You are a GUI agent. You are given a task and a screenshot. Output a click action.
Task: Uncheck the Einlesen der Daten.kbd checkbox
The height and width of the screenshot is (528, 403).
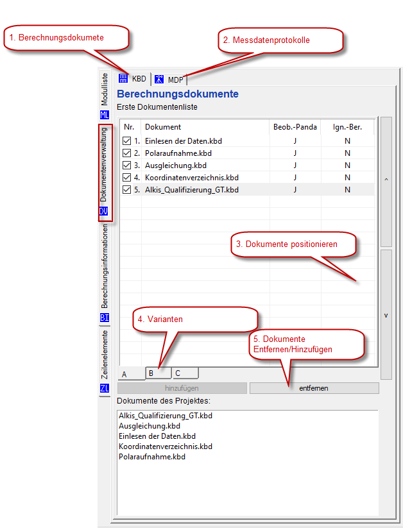pyautogui.click(x=126, y=141)
